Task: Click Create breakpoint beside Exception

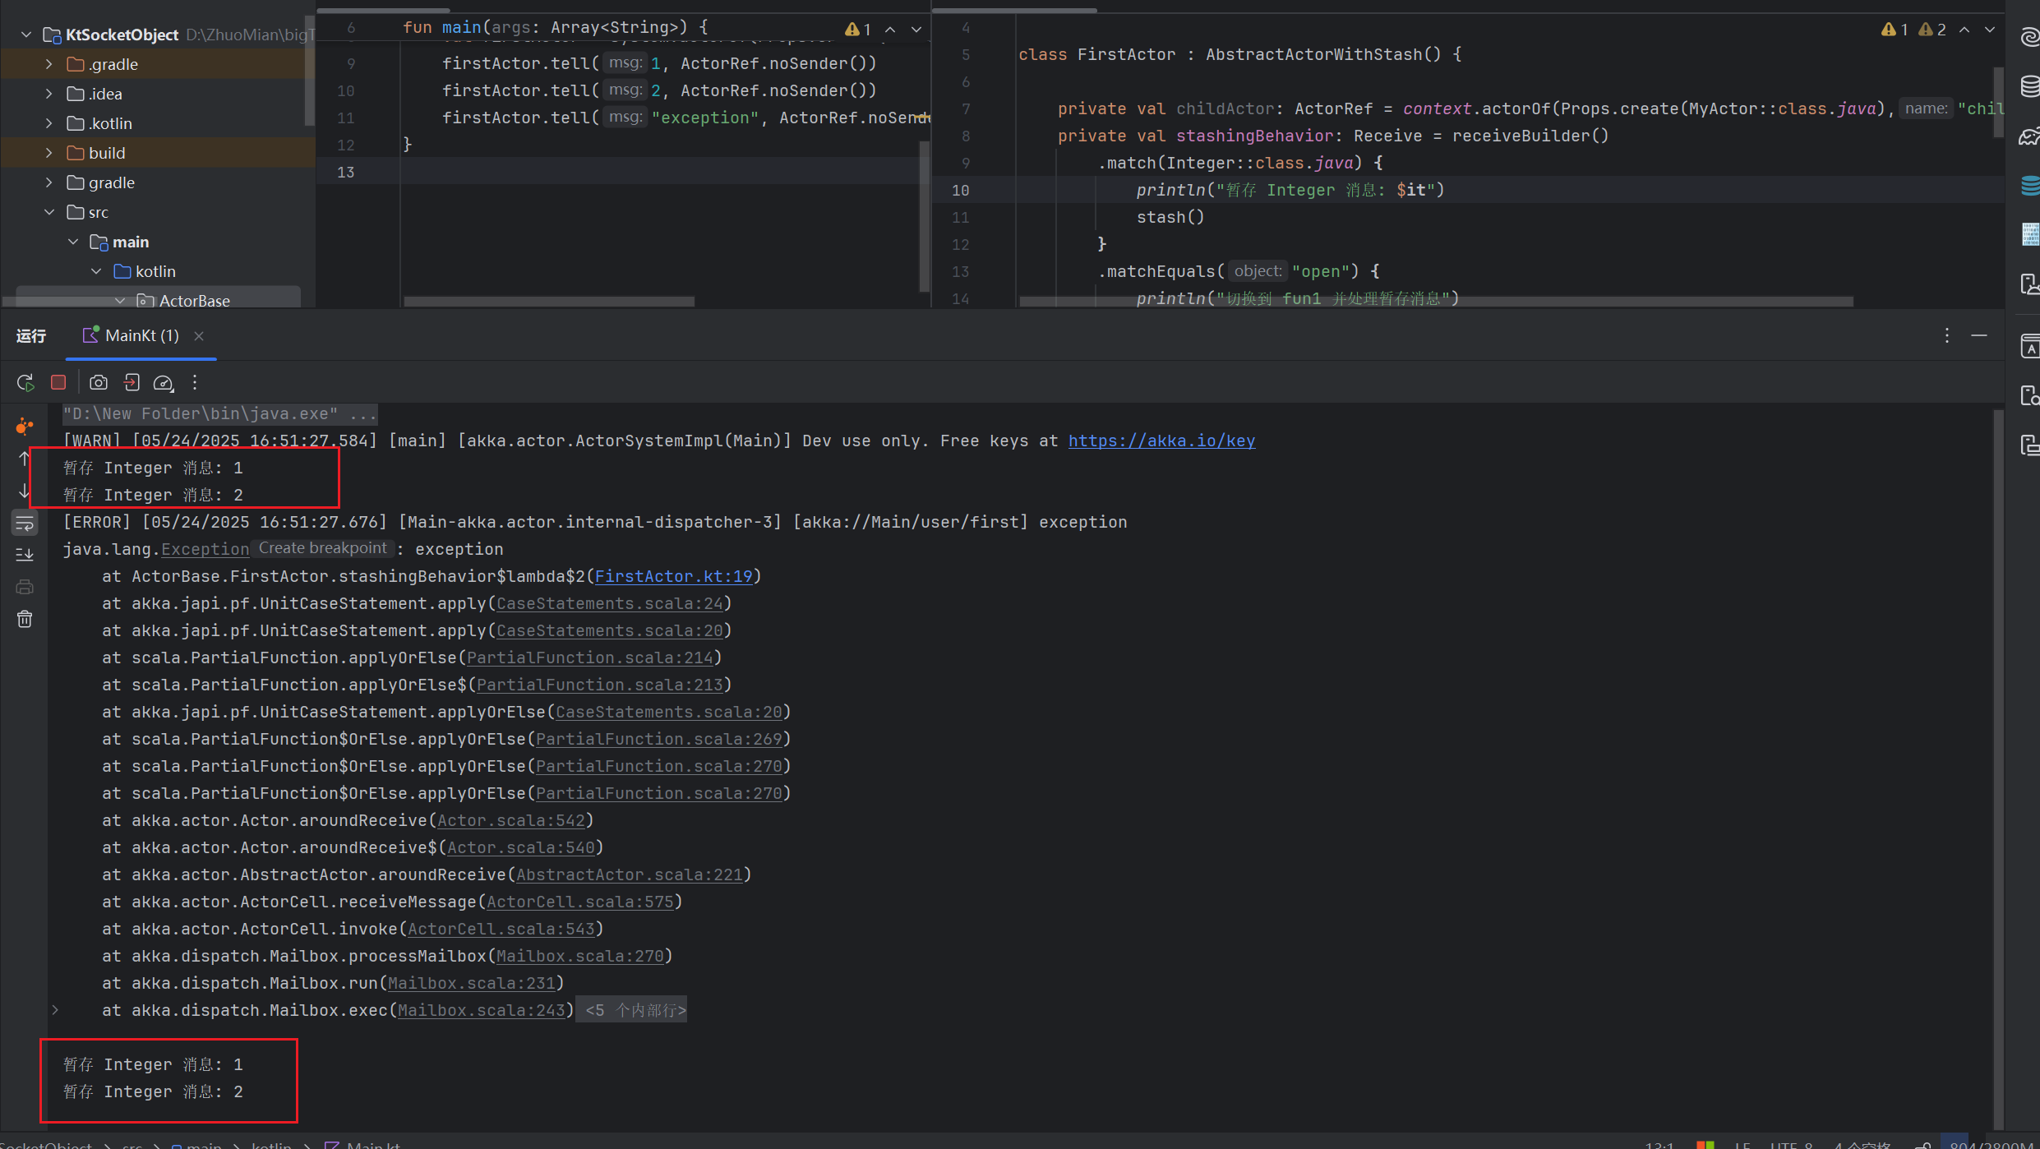Action: pos(323,548)
